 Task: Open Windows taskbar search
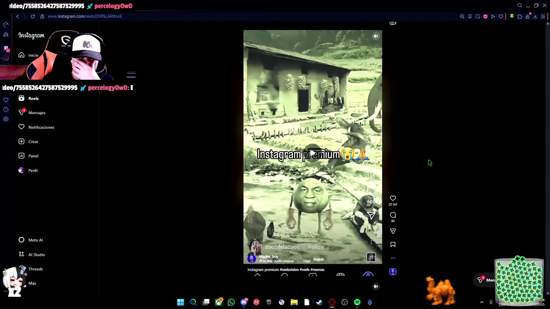[193, 302]
